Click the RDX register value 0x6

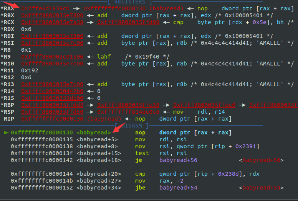pos(26,29)
